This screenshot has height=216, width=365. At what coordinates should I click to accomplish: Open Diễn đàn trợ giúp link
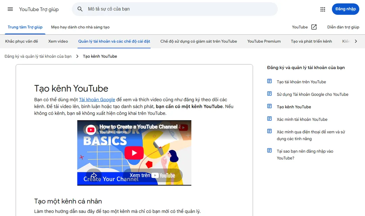pyautogui.click(x=343, y=27)
